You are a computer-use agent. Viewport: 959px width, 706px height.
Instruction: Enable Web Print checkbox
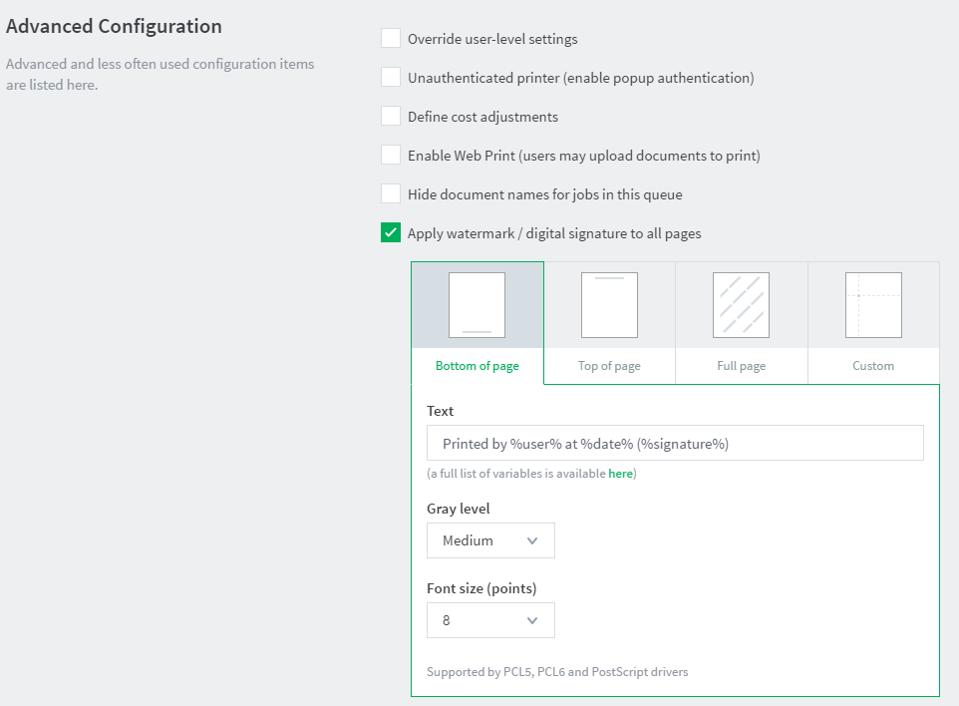coord(391,155)
